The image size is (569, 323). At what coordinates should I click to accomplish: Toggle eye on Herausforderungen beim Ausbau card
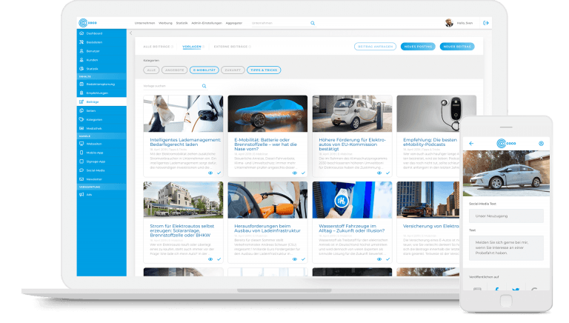pos(295,259)
